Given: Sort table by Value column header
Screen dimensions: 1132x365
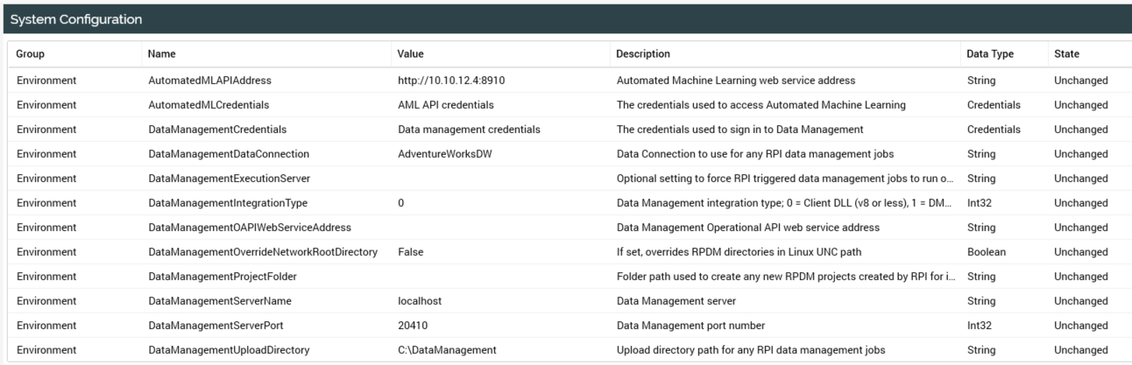Looking at the screenshot, I should (x=411, y=54).
